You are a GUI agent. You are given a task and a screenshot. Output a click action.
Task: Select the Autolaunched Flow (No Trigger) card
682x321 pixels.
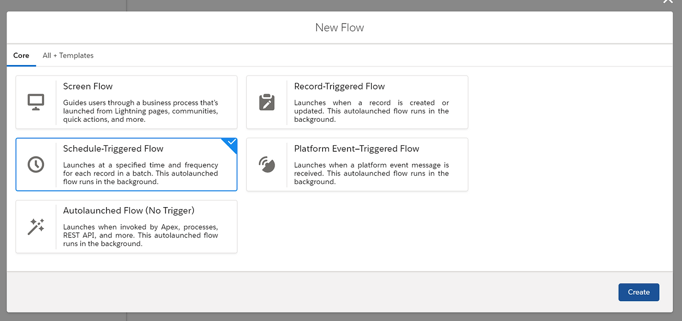tap(126, 226)
